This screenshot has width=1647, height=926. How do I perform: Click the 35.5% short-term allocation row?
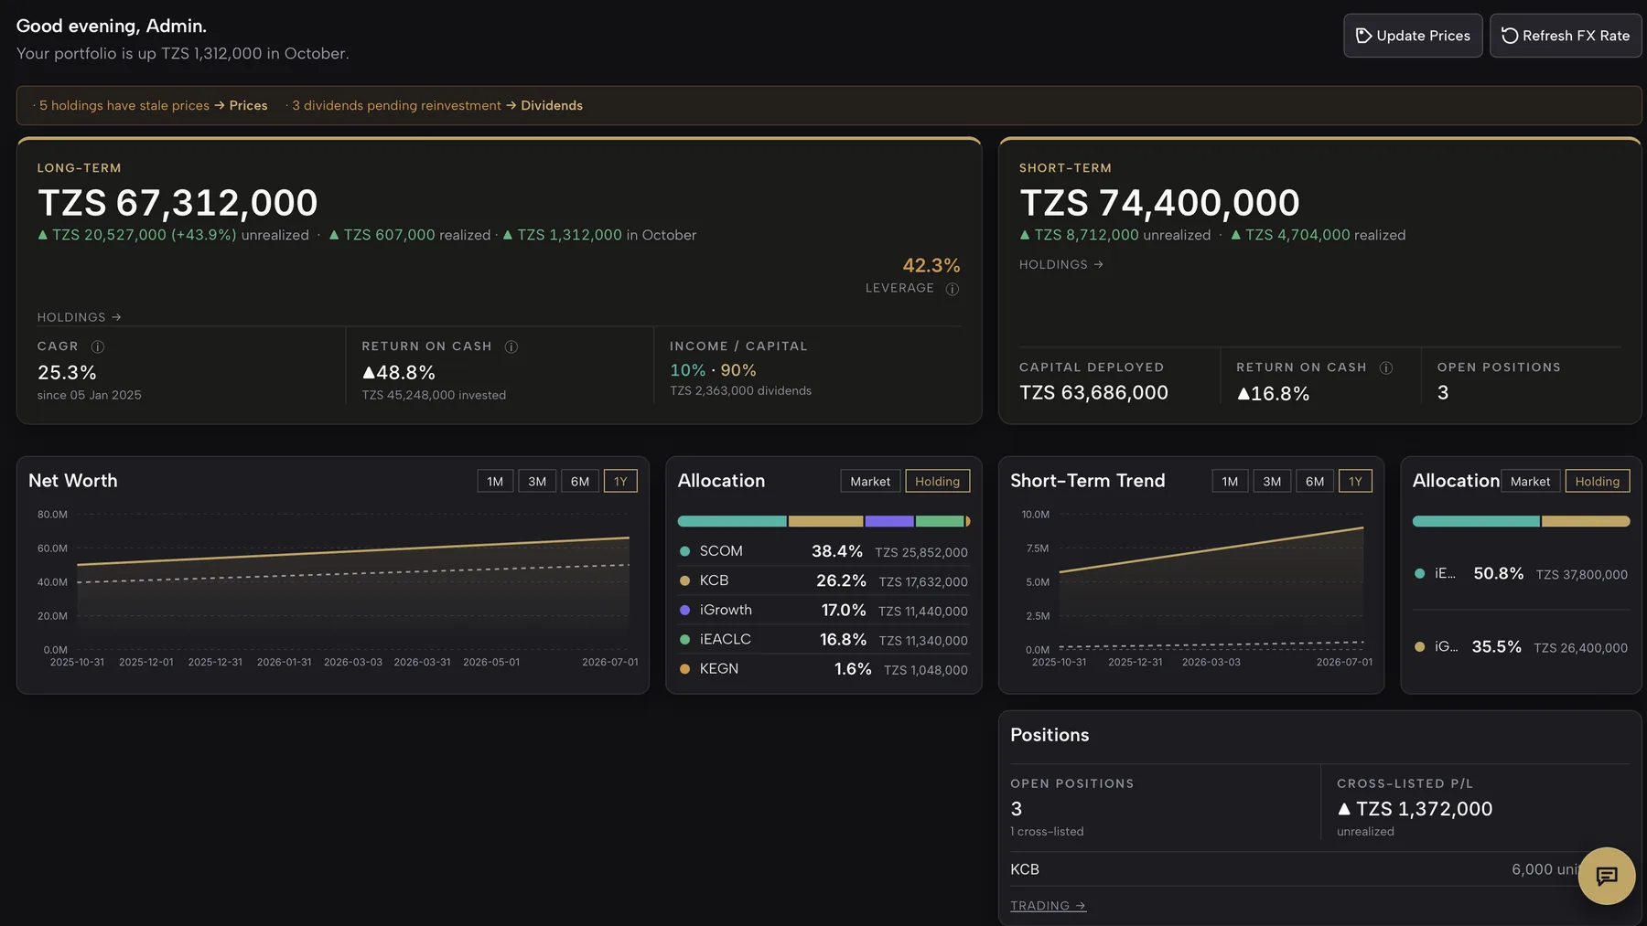[x=1521, y=647]
